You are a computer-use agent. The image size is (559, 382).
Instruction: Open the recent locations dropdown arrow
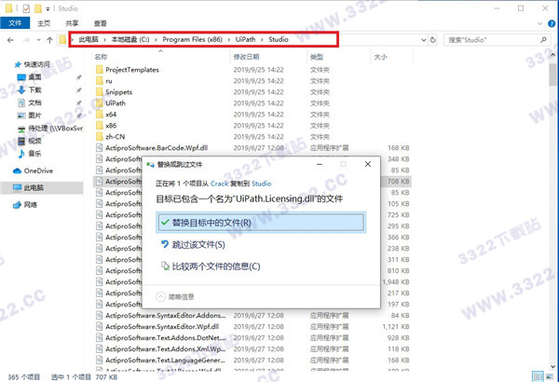pos(38,40)
